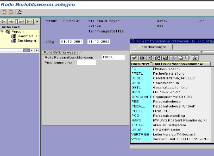Collapse the Person tree node
This screenshot has width=214, height=156.
(x=2, y=32)
